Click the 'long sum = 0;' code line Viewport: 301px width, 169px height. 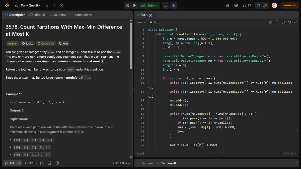coord(174,65)
